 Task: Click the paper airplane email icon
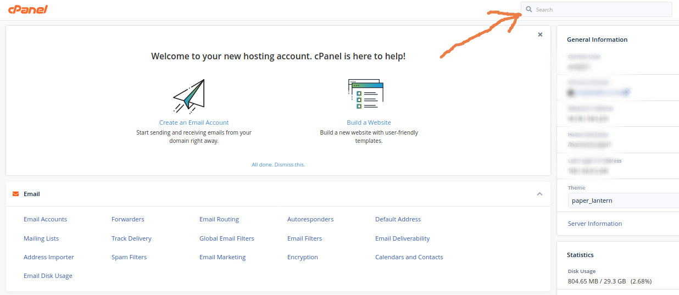point(189,96)
